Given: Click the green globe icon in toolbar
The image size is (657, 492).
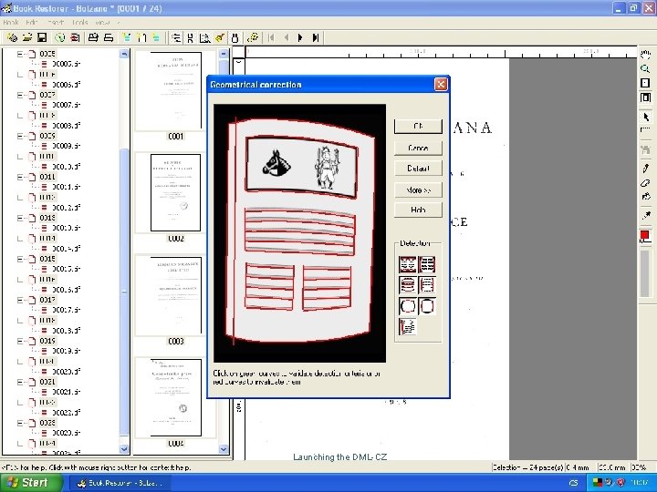Looking at the screenshot, I should coord(60,37).
